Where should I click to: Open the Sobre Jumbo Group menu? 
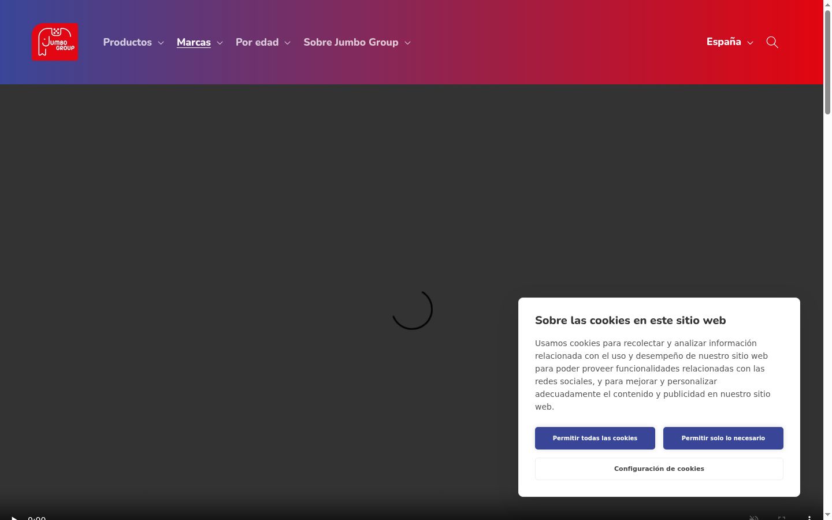tap(351, 42)
